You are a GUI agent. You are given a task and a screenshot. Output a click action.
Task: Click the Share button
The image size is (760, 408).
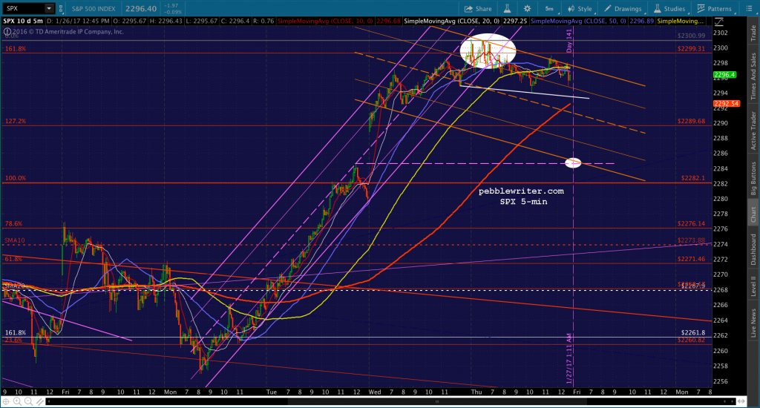[478, 8]
